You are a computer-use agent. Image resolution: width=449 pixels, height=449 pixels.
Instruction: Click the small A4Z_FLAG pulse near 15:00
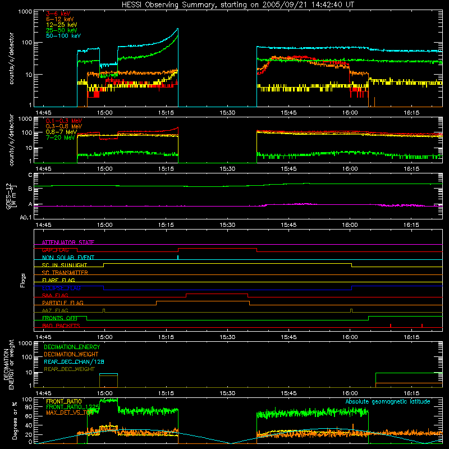104,311
